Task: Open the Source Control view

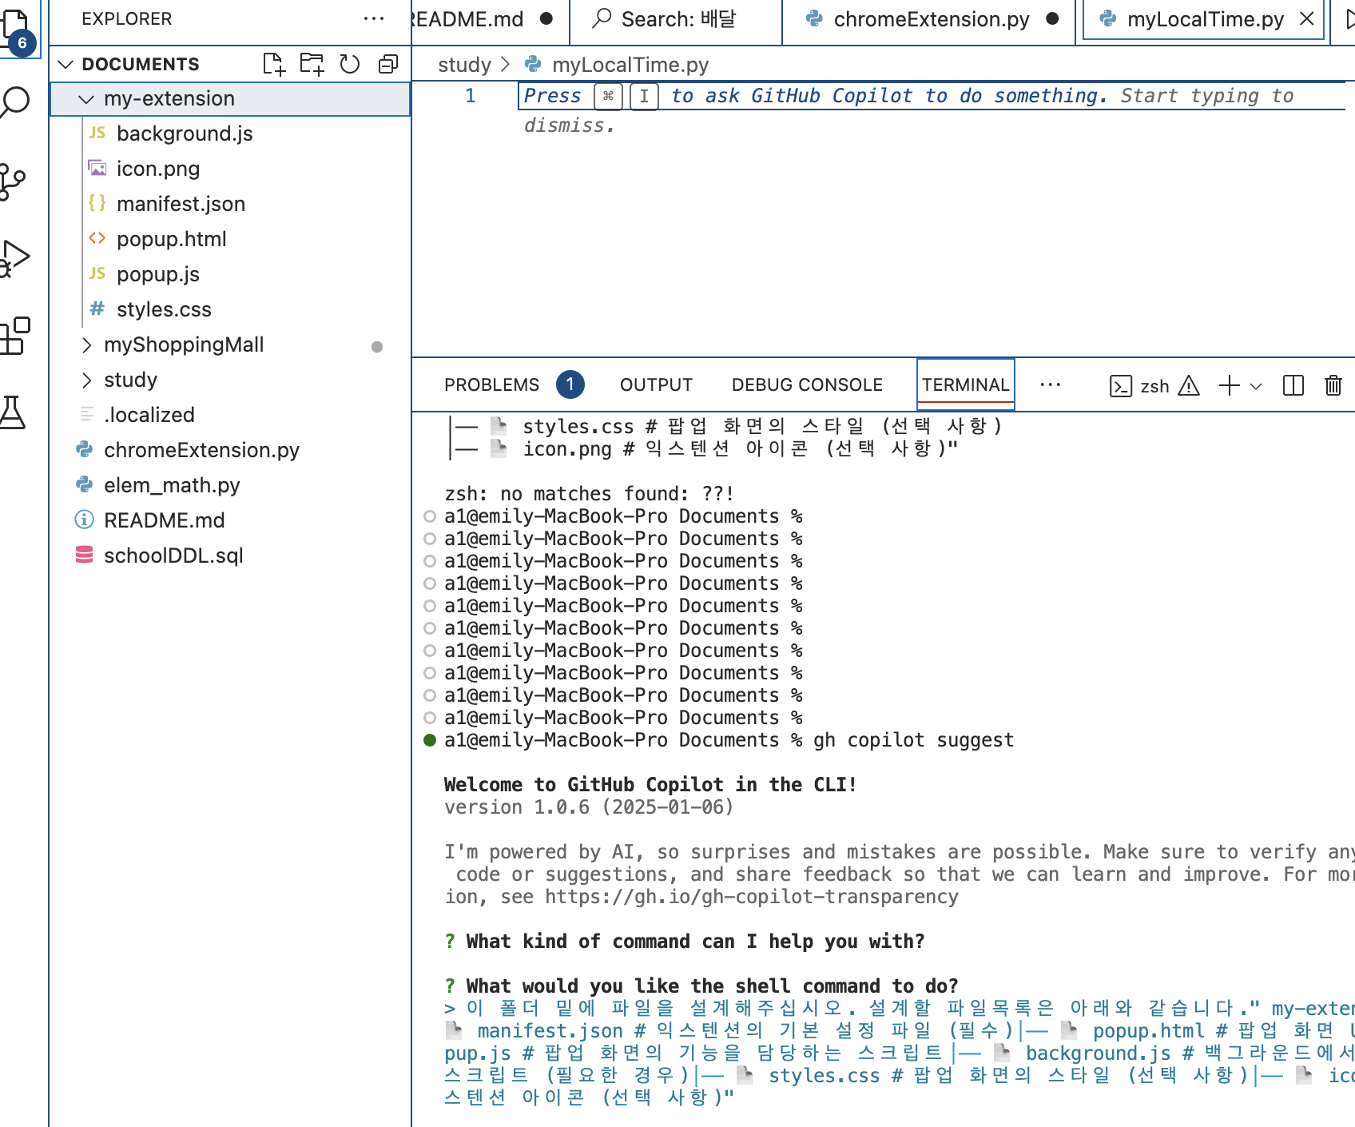Action: [x=12, y=182]
